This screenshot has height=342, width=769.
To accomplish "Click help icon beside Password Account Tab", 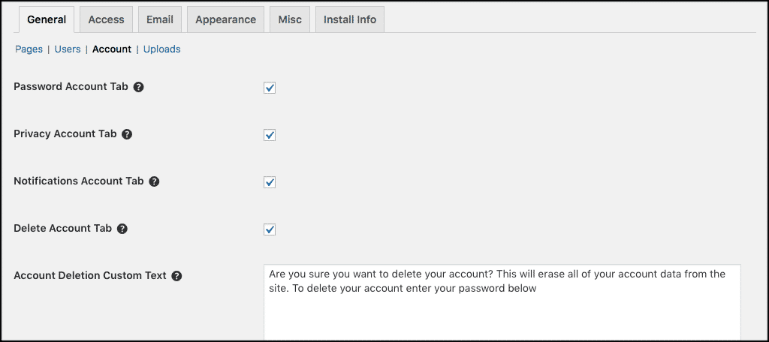I will 138,87.
